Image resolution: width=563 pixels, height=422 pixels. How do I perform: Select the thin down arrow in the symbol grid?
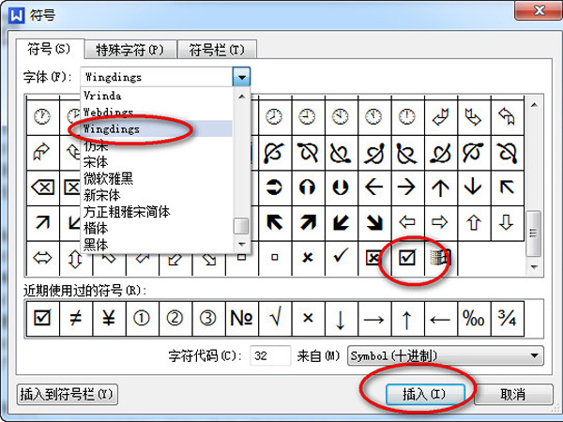[x=473, y=187]
